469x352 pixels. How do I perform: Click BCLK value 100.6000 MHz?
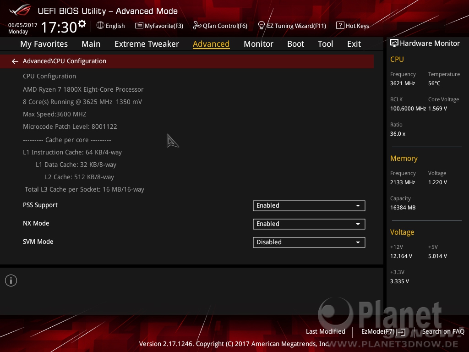click(408, 109)
